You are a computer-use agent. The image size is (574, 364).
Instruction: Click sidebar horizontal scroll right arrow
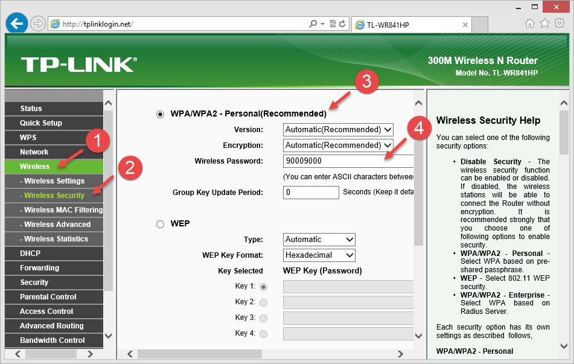pyautogui.click(x=90, y=354)
